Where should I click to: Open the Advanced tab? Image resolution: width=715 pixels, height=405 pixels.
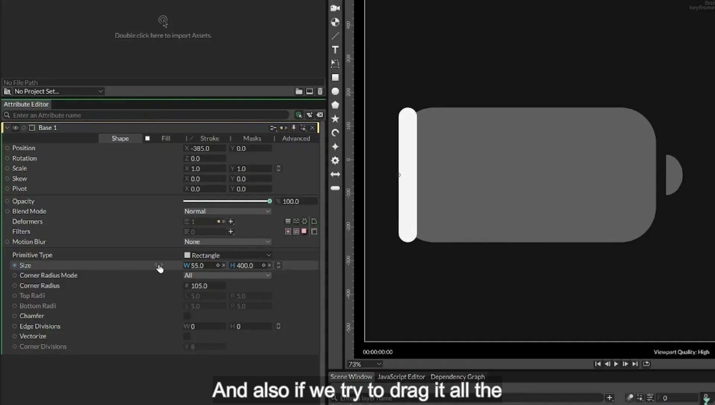click(x=296, y=138)
